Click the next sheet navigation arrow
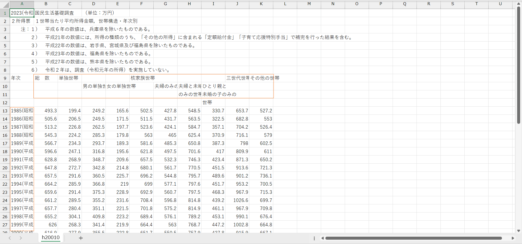Image resolution: width=522 pixels, height=244 pixels. click(x=21, y=238)
